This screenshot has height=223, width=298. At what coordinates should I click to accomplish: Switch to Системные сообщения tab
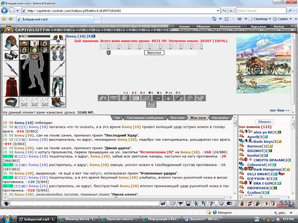145,118
